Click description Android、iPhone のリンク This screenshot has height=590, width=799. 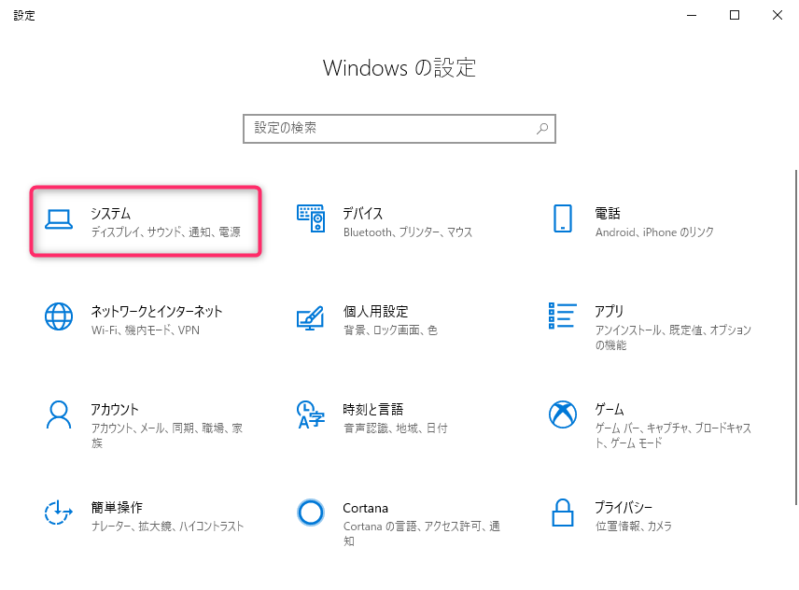coord(654,232)
